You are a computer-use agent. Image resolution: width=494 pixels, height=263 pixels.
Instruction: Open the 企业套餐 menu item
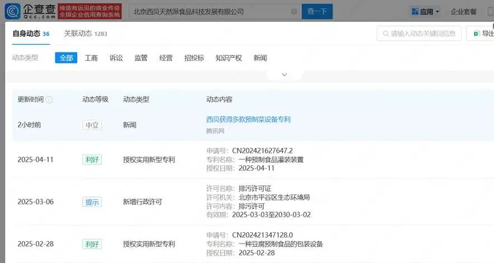click(x=463, y=12)
